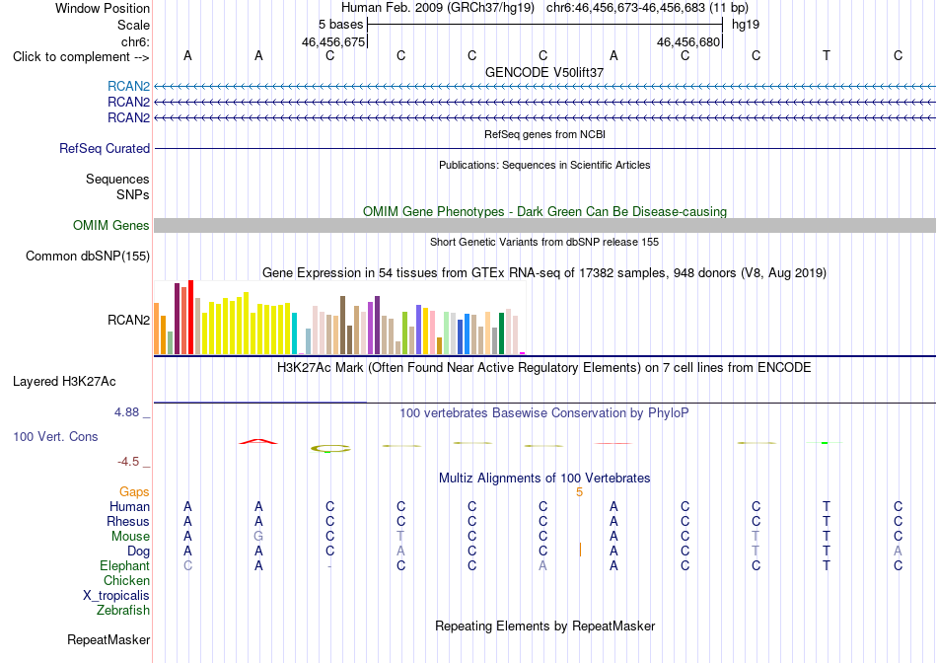The height and width of the screenshot is (663, 937).
Task: Click the 'Window Position' label
Action: tap(103, 8)
